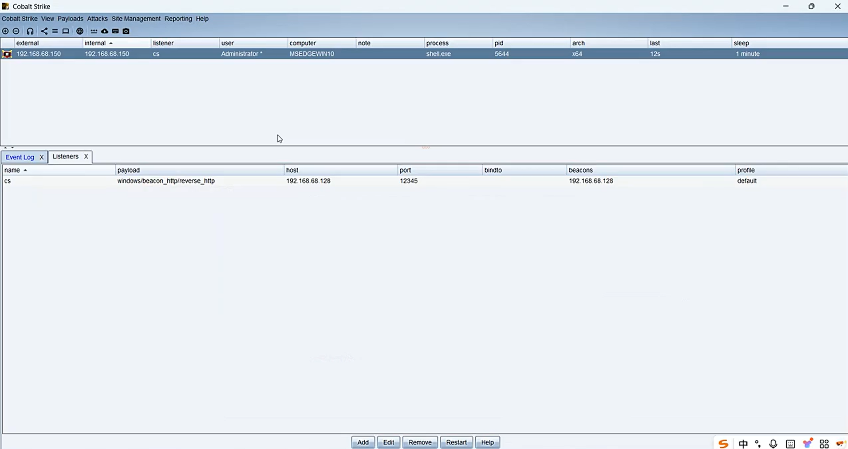Sort listeners by host column header

[341, 170]
